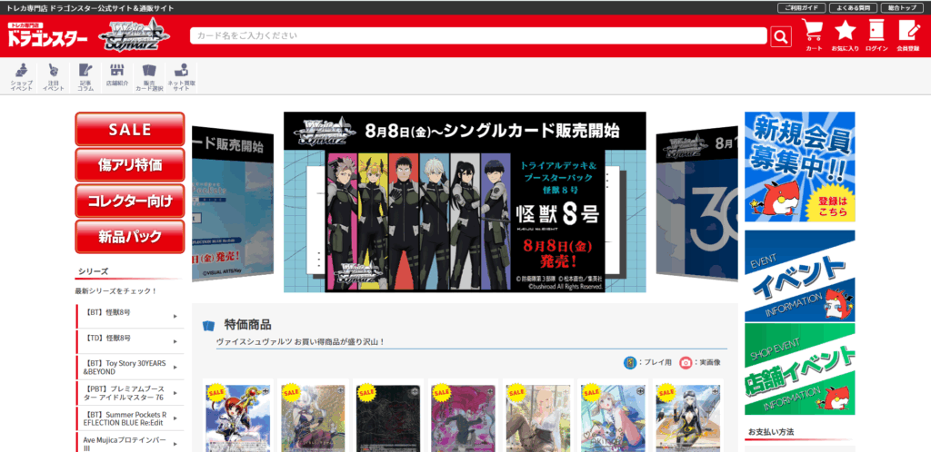Open the card selection (販売カード選択) icon
Image resolution: width=931 pixels, height=452 pixels.
point(149,76)
